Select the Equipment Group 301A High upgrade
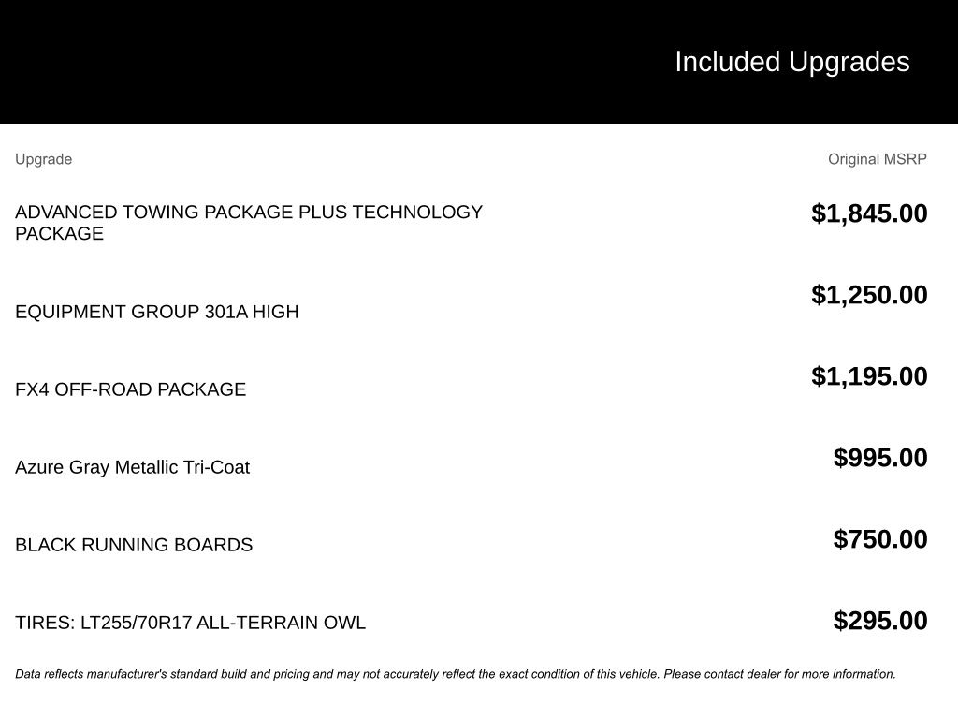The height and width of the screenshot is (719, 958). tap(156, 312)
